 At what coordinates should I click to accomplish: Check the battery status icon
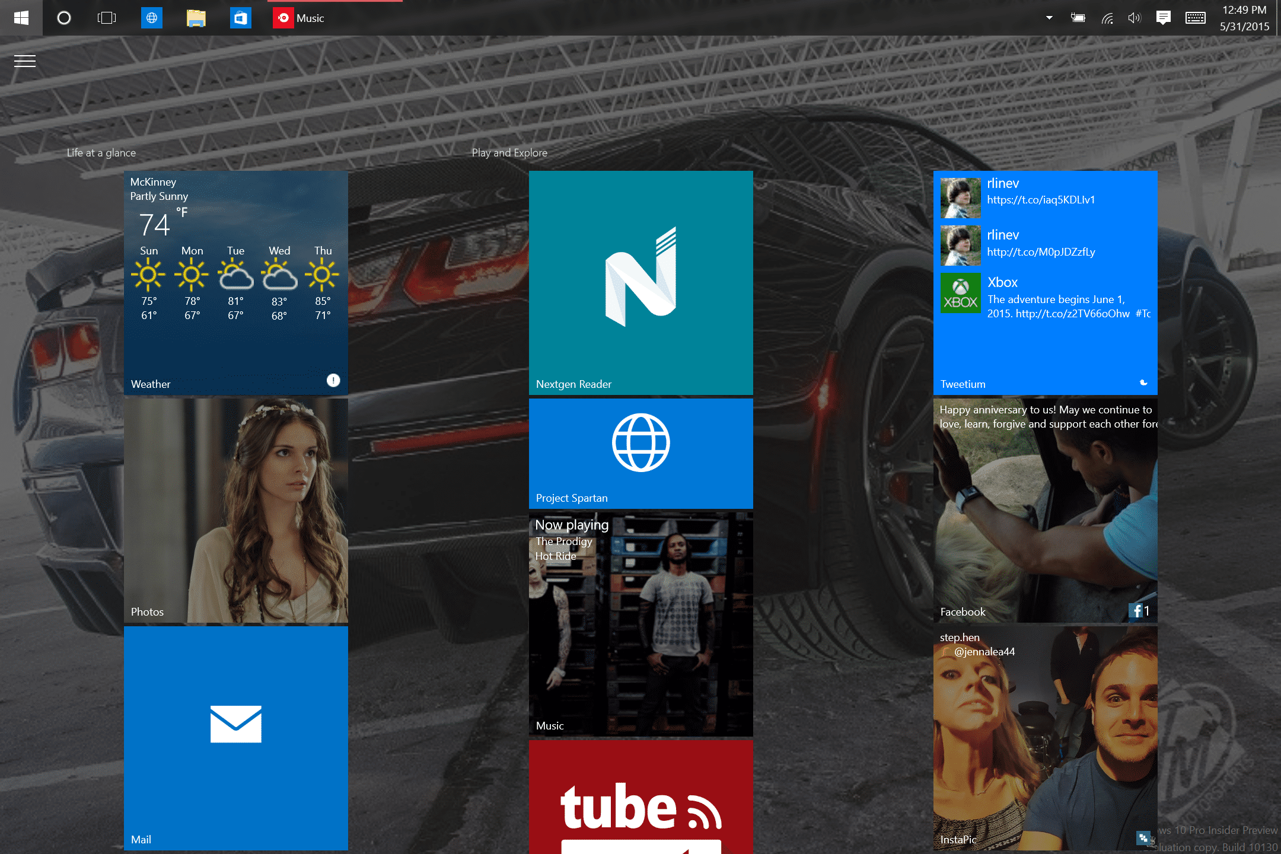[x=1078, y=18]
